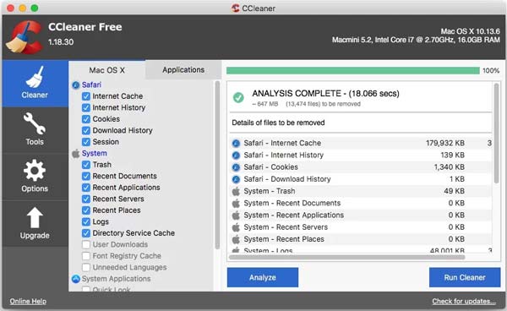Click the Safari compass icon in category list
Screen dimensions: 507x311
tap(76, 85)
